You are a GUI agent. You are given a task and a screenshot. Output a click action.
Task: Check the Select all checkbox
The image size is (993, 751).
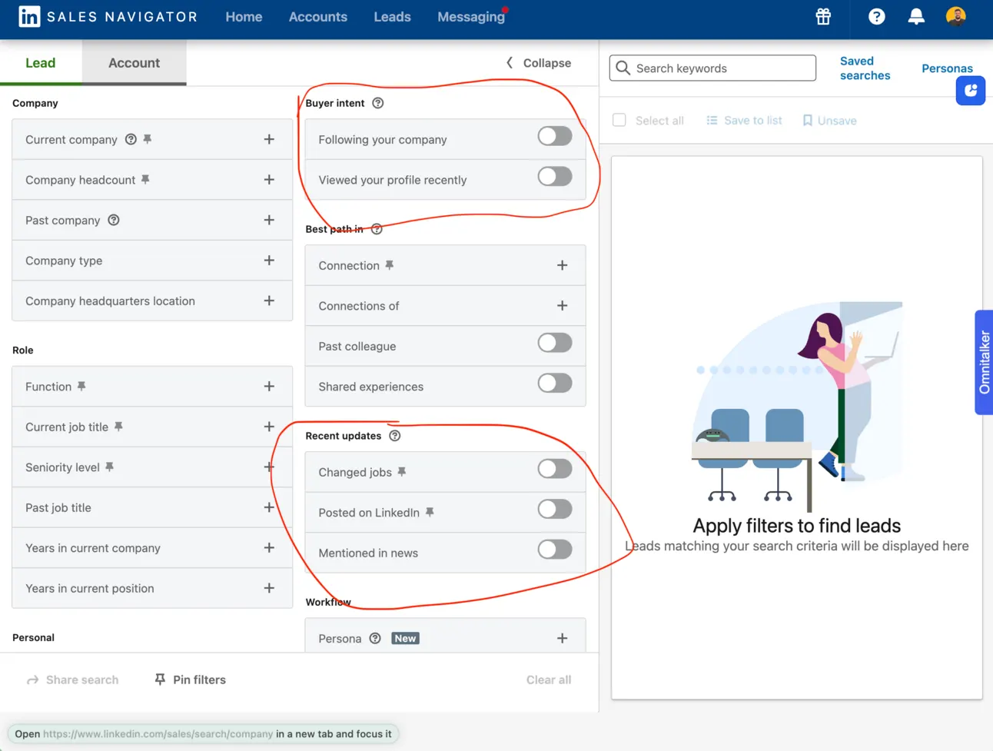(x=619, y=121)
